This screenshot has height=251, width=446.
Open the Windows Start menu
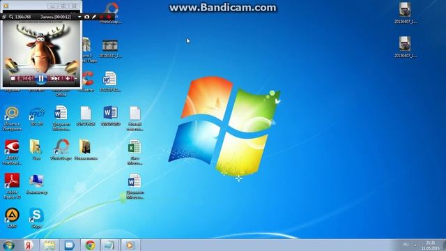click(8, 245)
